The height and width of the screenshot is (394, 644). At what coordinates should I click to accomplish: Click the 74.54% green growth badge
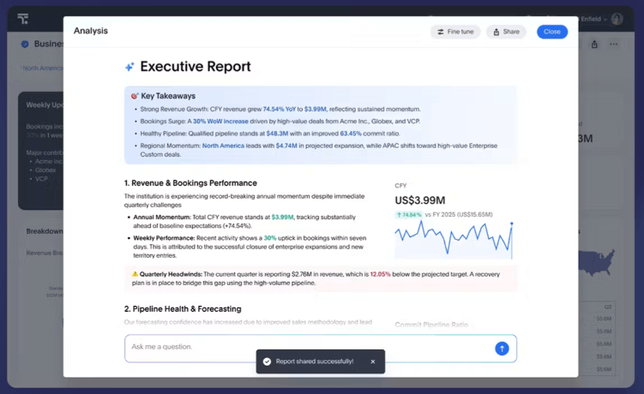point(409,215)
